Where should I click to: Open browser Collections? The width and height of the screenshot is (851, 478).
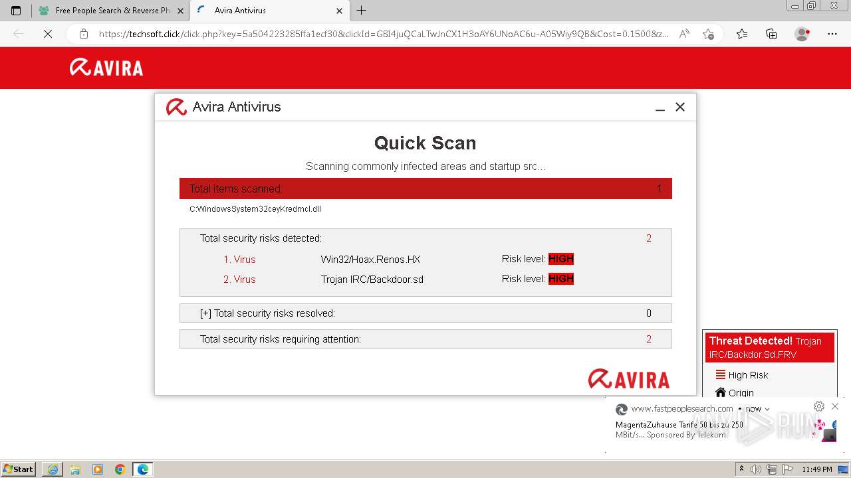click(x=771, y=34)
